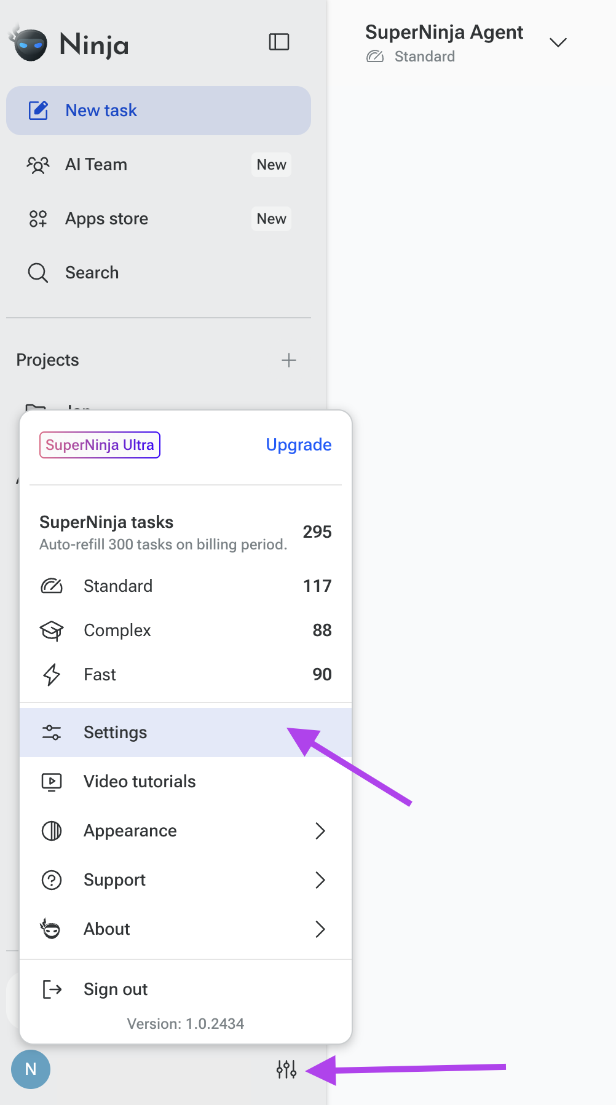This screenshot has width=616, height=1105.
Task: Collapse the sidebar with the panel icon
Action: click(x=279, y=42)
